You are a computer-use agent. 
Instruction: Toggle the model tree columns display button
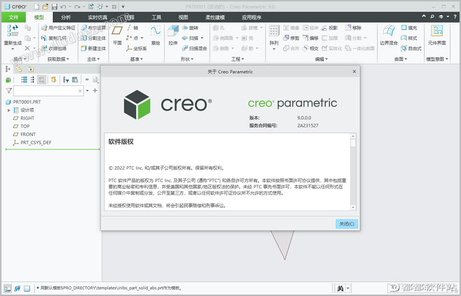pyautogui.click(x=42, y=80)
